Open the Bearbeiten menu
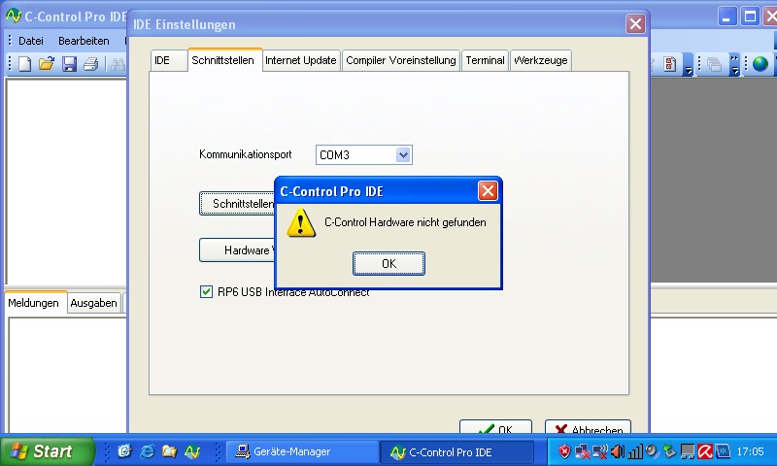The image size is (777, 466). point(84,41)
